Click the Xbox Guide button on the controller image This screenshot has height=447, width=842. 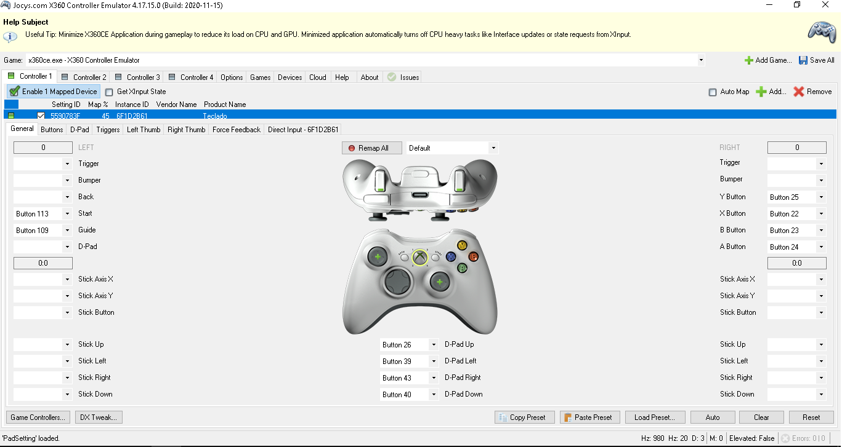(419, 257)
